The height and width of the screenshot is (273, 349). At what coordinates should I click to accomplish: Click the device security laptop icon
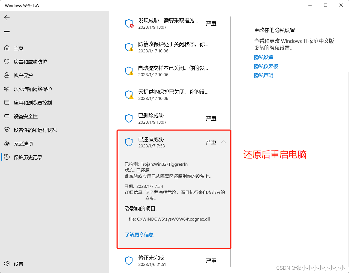(7, 116)
